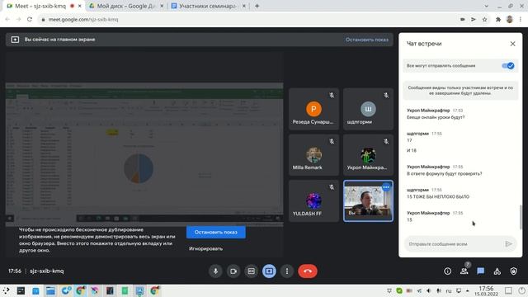Screen dimensions: 528x297
Task: Open meeting details info icon
Action: point(447,271)
